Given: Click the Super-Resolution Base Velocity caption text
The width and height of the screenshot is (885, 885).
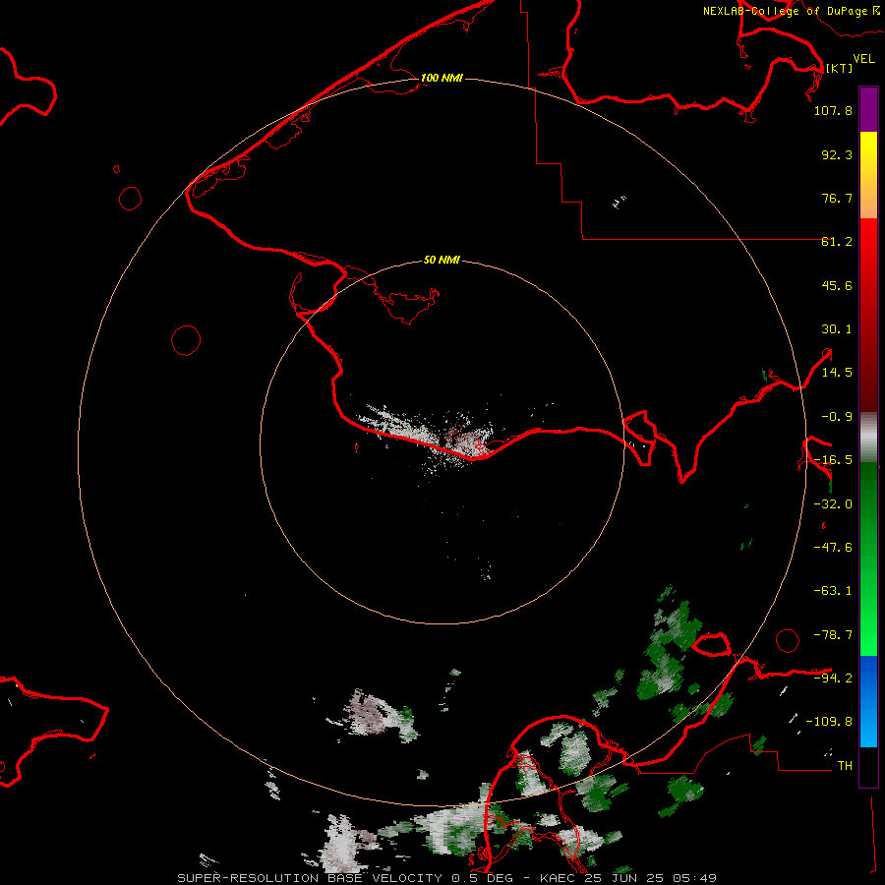Looking at the screenshot, I should tap(447, 878).
